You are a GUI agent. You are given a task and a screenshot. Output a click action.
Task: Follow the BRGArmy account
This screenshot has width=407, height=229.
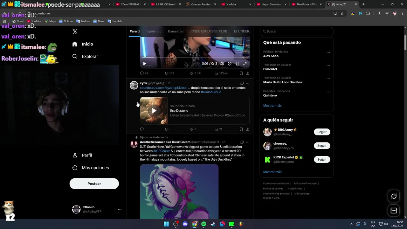pos(322,132)
